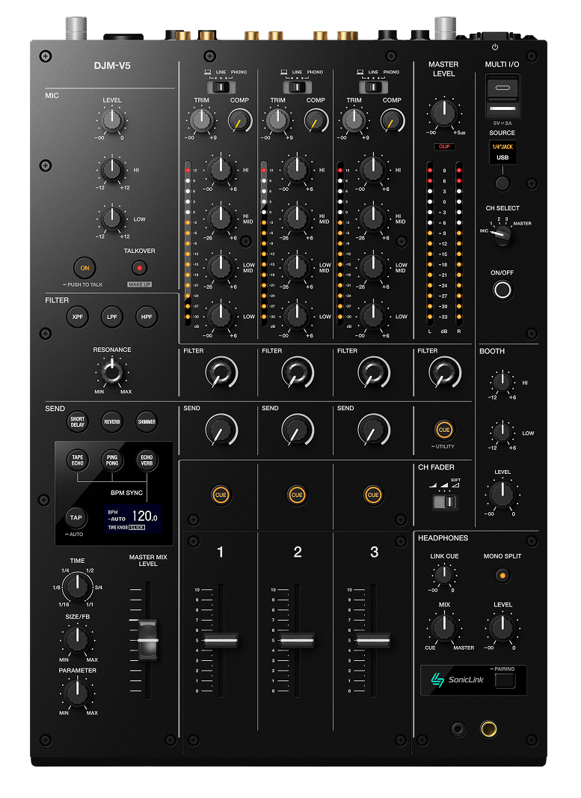The height and width of the screenshot is (798, 581).
Task: Click the MIC LEVEL knob
Action: pos(112,121)
